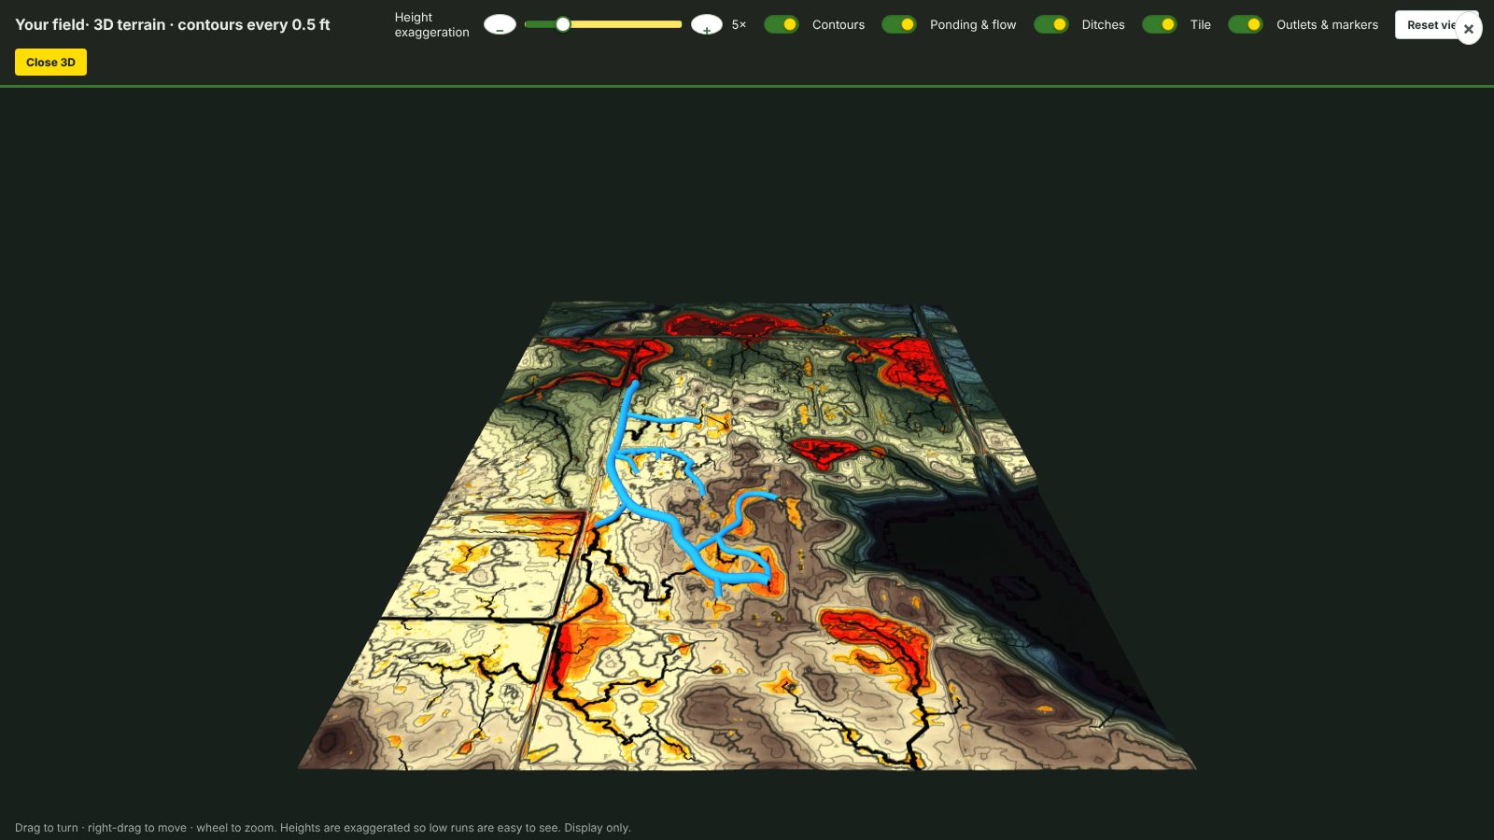Click the height exaggeration slider track
Screen dimensions: 1494x840
pyautogui.click(x=603, y=24)
